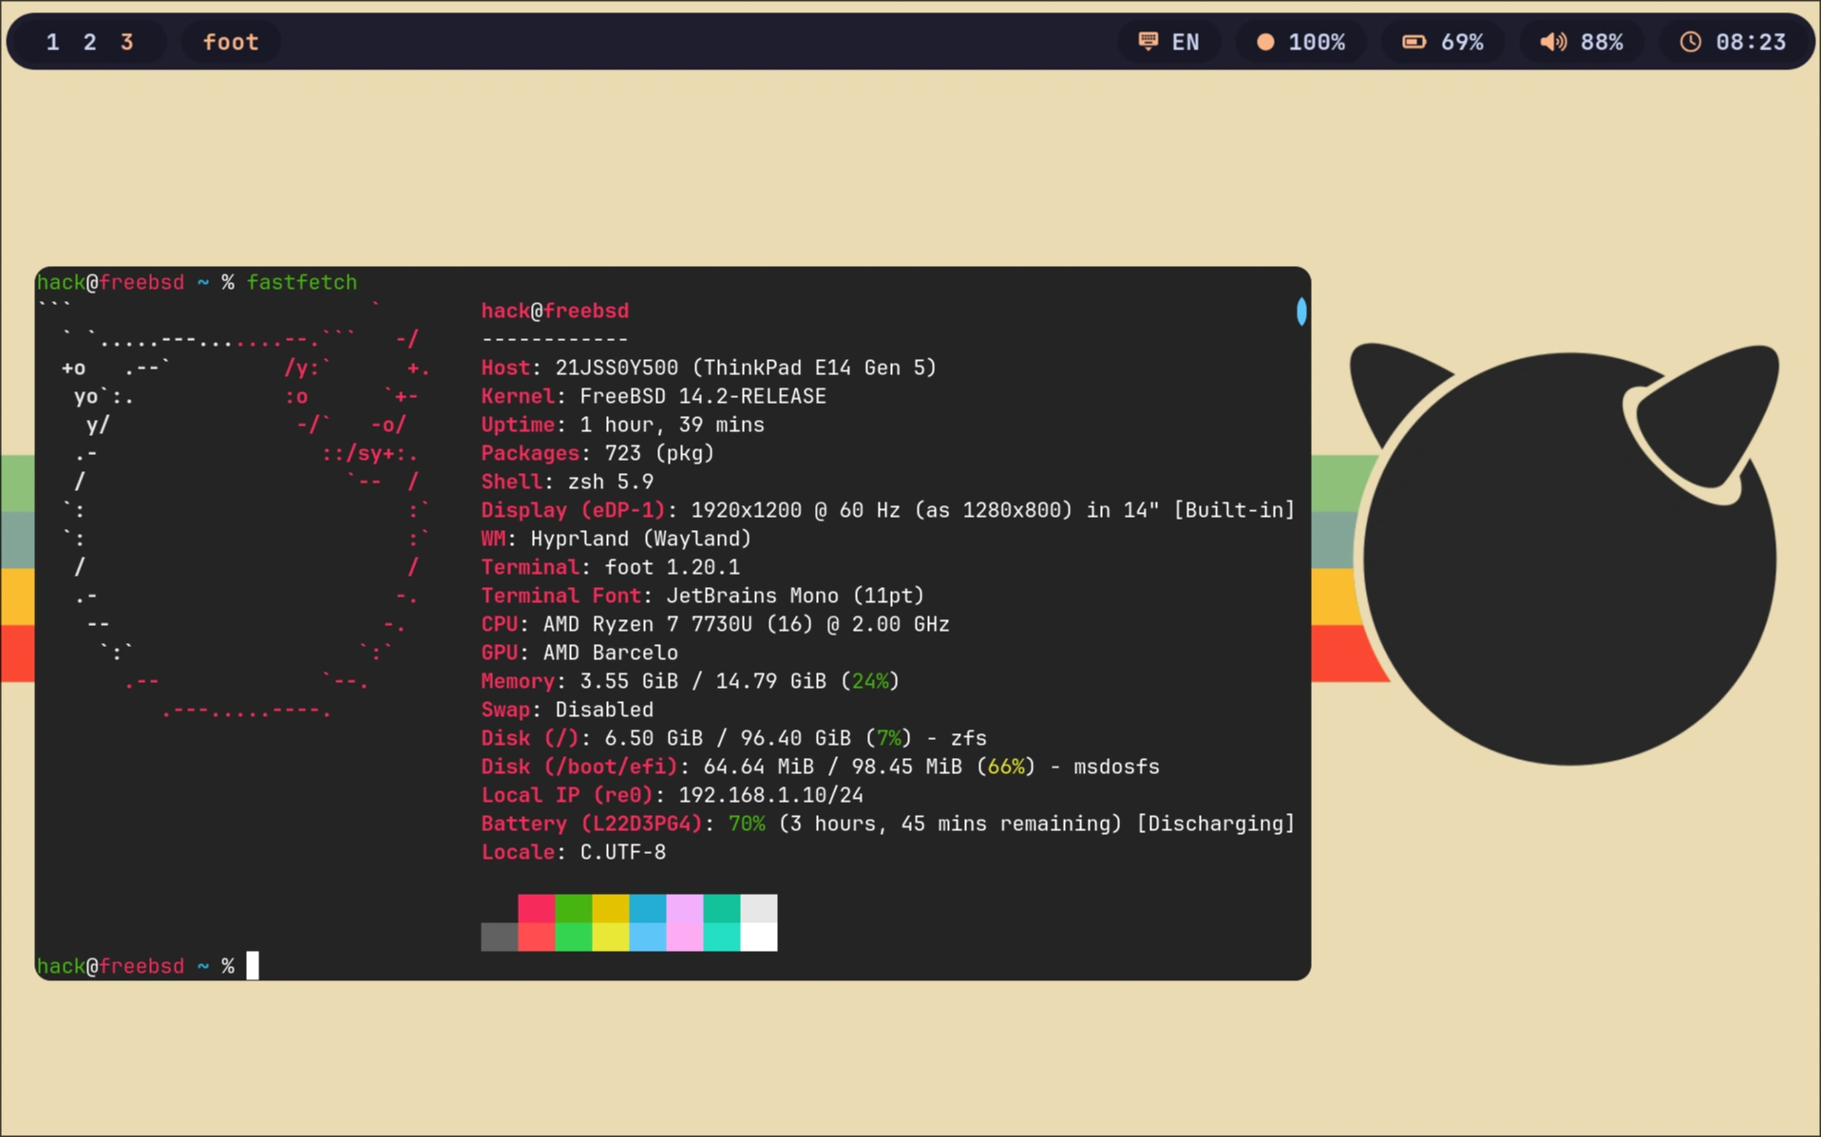Click the terminal cursor at the bottom prompt

pyautogui.click(x=253, y=966)
